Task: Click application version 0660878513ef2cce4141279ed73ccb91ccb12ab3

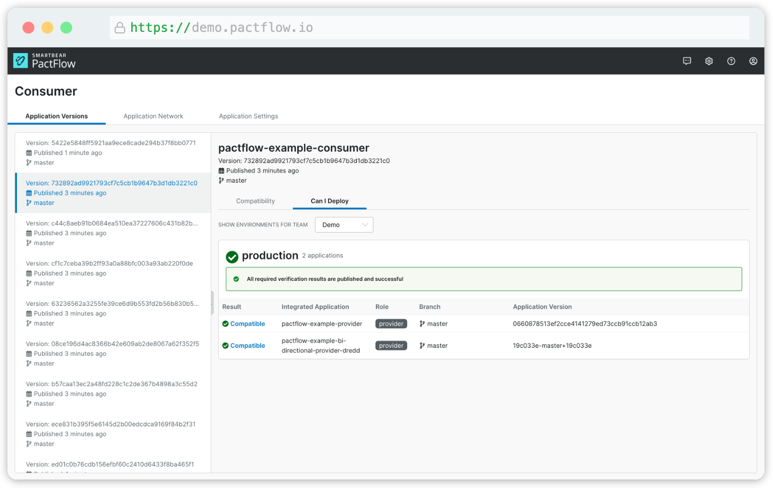Action: click(x=585, y=324)
